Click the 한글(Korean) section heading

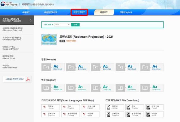coord(49,60)
